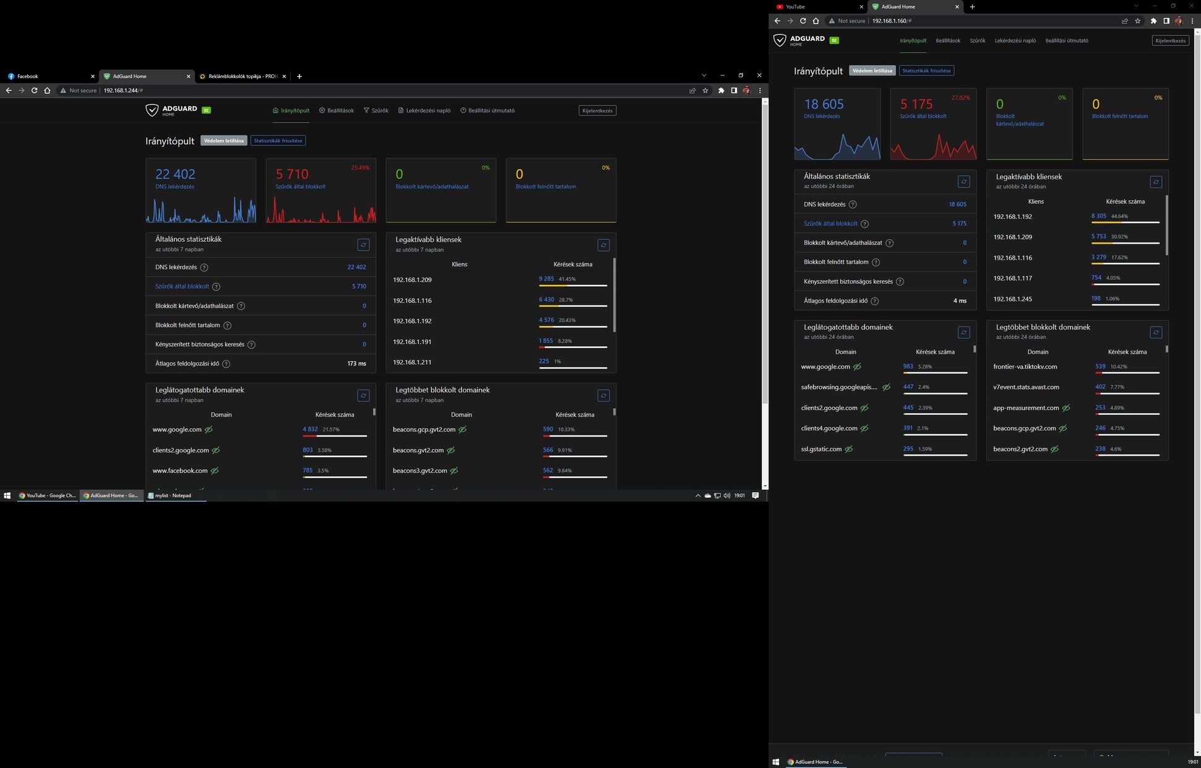Toggle block for app-measurement.com in right window
This screenshot has height=768, width=1201.
pyautogui.click(x=1066, y=408)
